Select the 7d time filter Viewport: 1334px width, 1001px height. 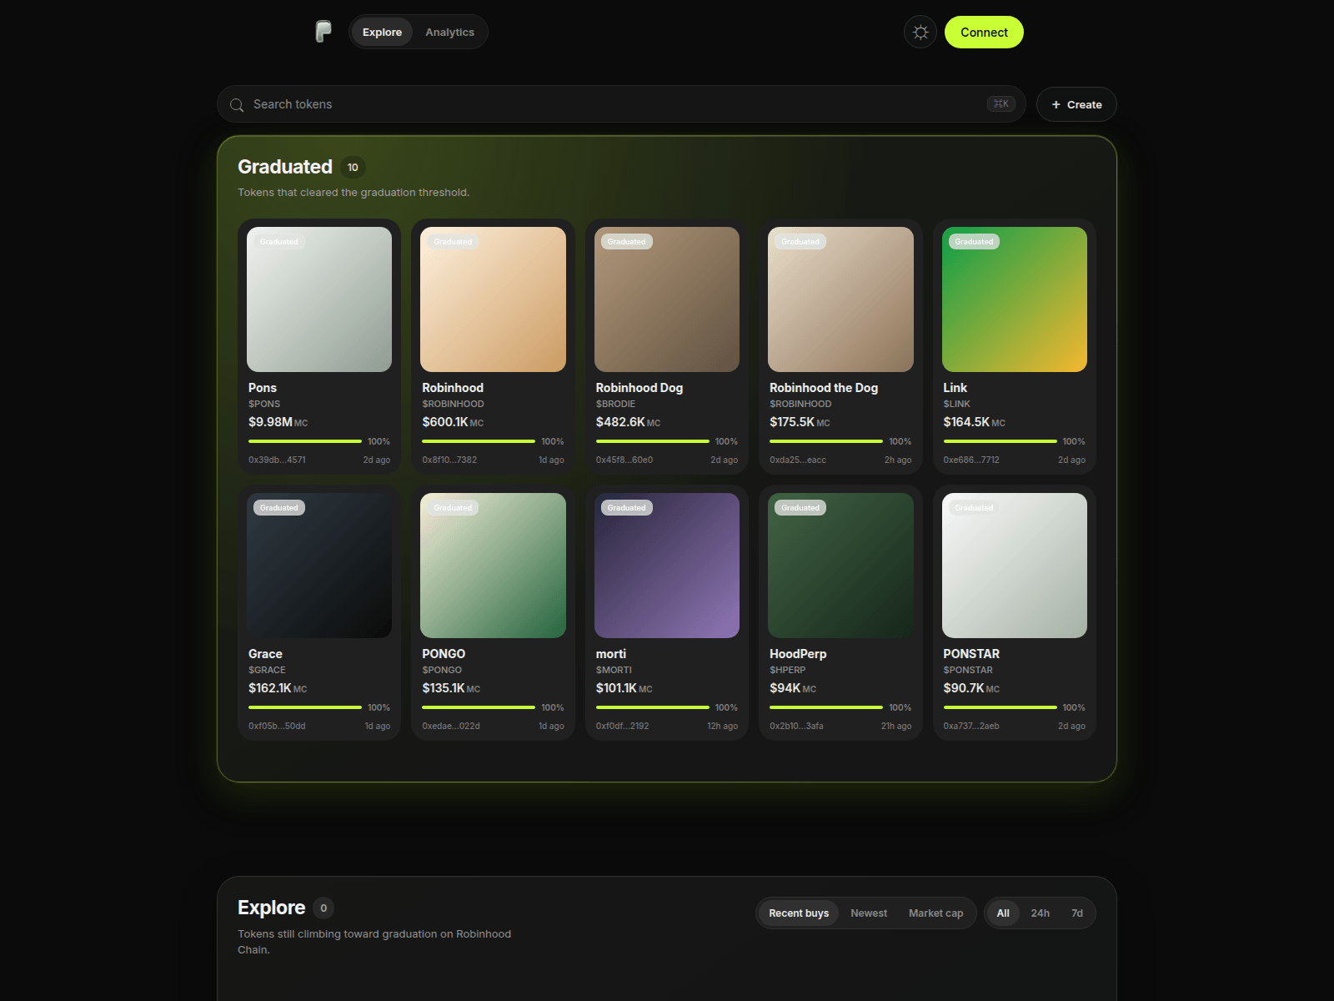(x=1077, y=913)
